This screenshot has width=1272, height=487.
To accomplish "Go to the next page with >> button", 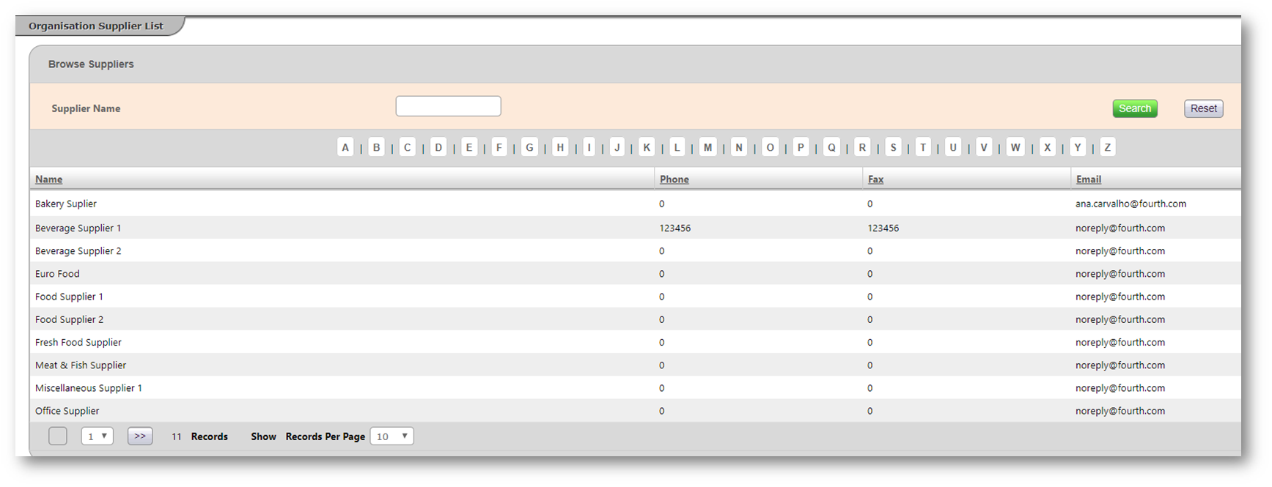I will tap(140, 436).
